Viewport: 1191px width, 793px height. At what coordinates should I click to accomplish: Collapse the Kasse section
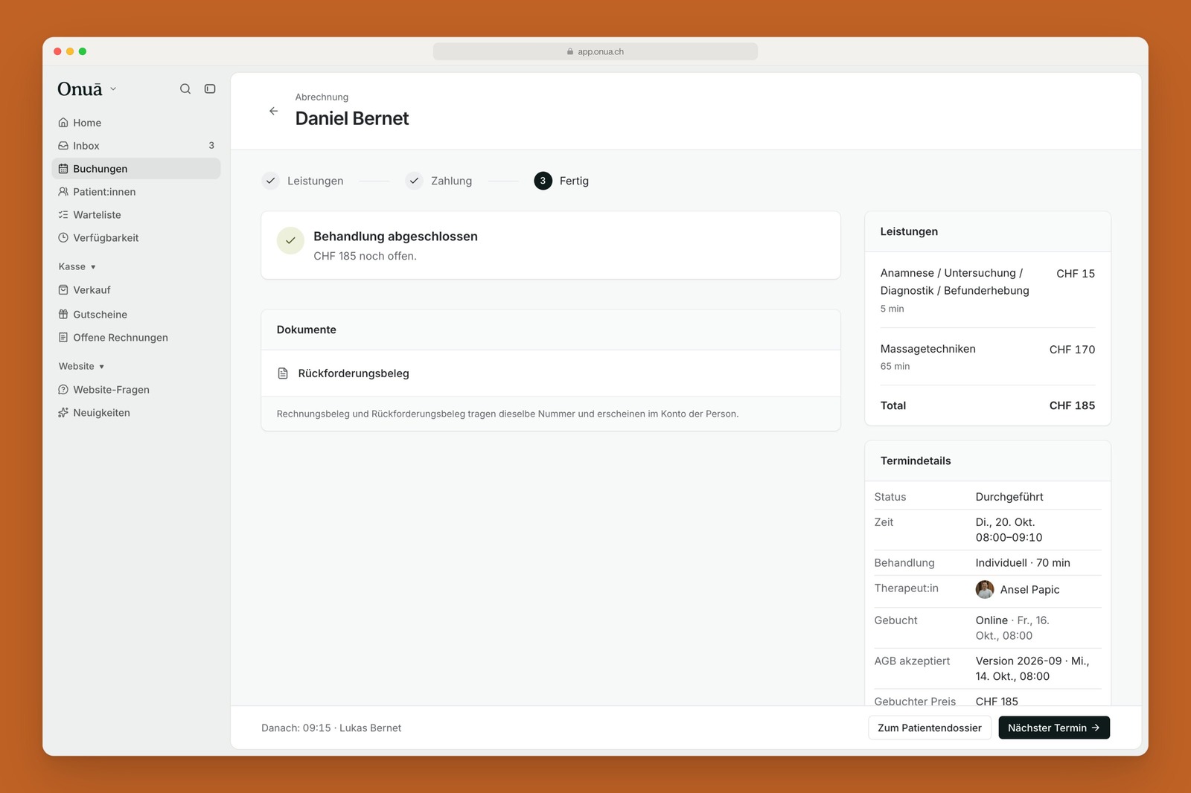[77, 266]
